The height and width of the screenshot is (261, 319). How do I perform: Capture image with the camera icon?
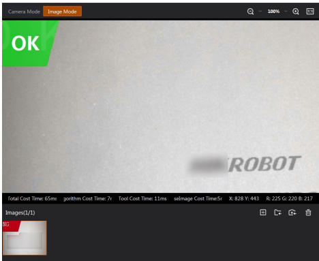coord(292,213)
